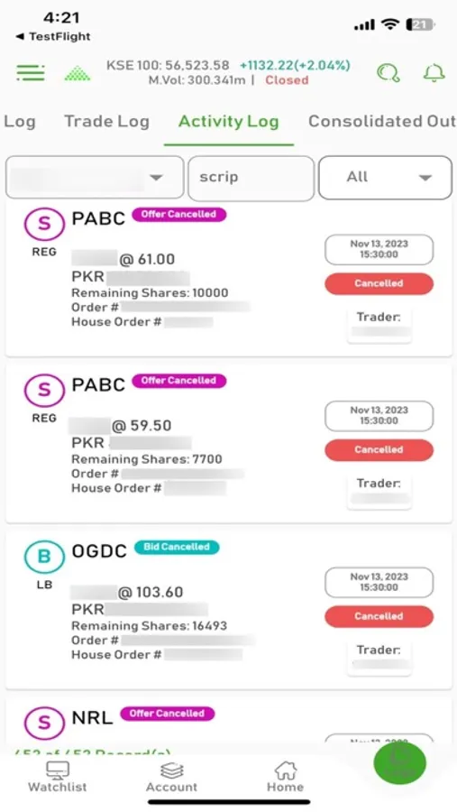Open the hamburger menu icon
457x812 pixels.
click(31, 72)
